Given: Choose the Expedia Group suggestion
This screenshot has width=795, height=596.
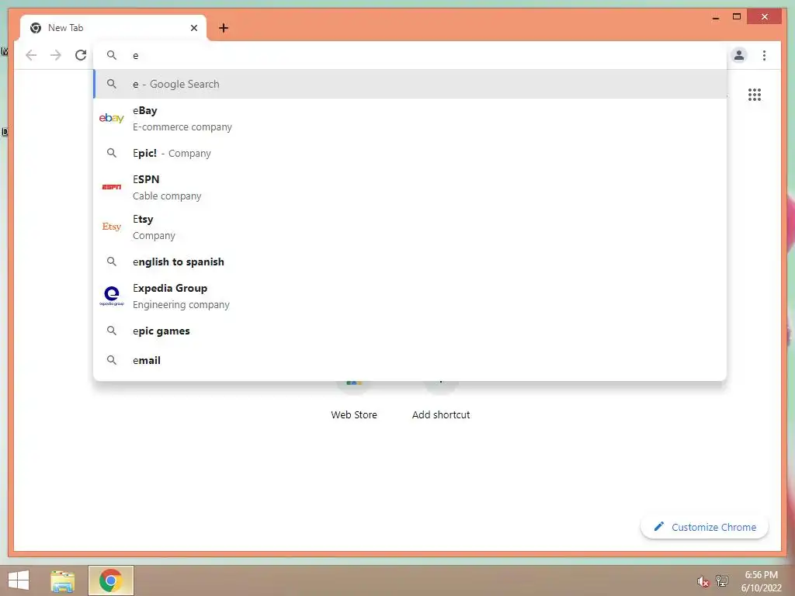Looking at the screenshot, I should [410, 296].
